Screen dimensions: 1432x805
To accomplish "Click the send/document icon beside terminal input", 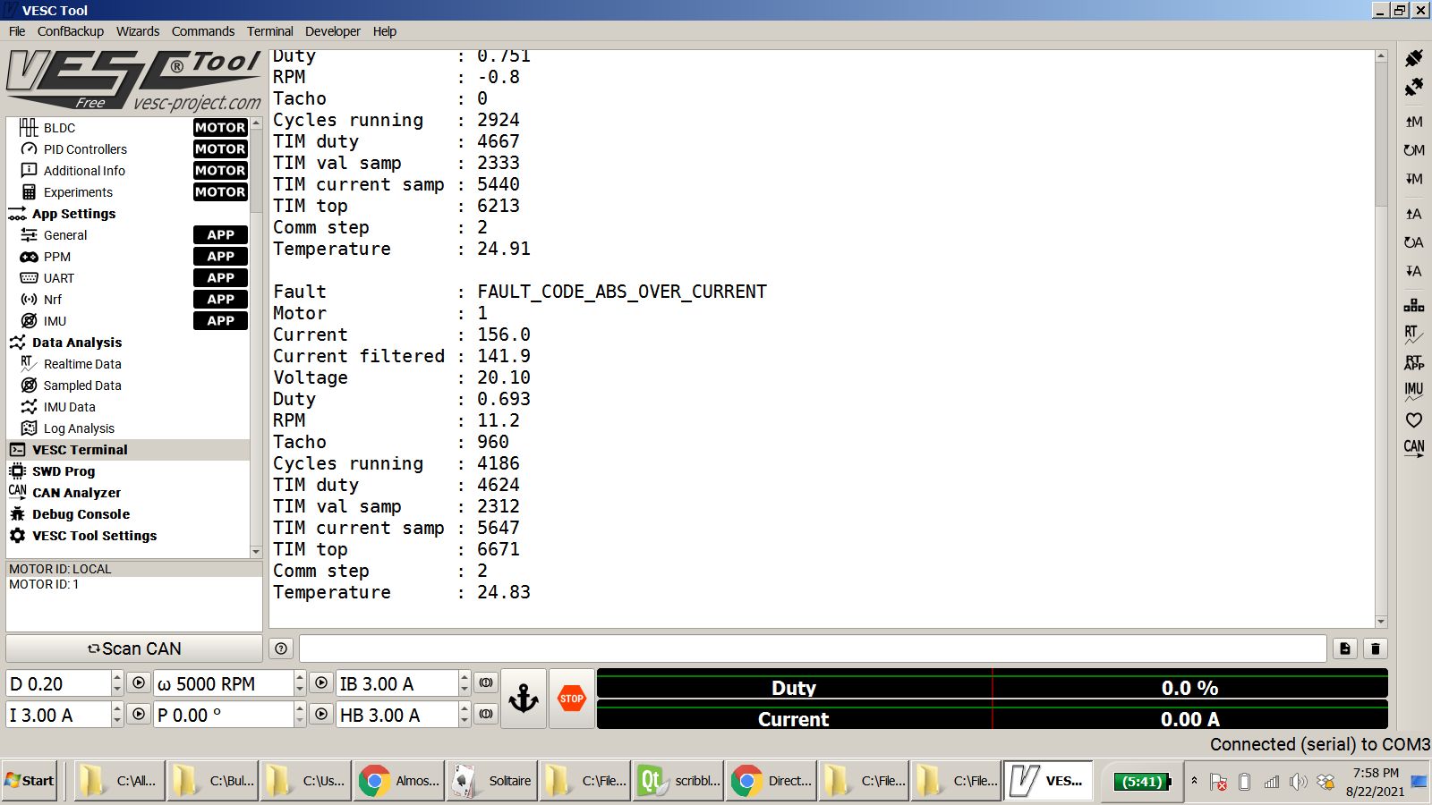I will (1345, 648).
